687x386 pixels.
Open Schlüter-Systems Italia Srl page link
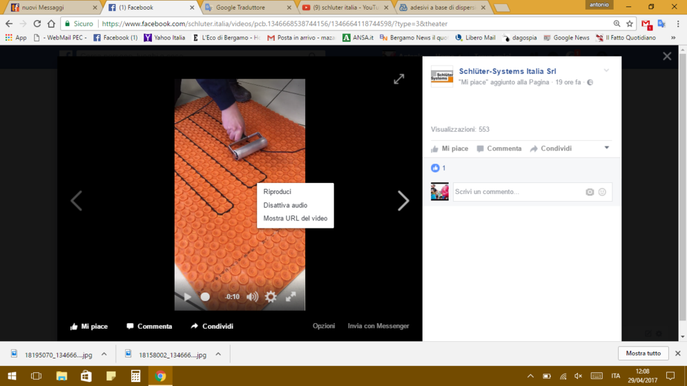[507, 71]
